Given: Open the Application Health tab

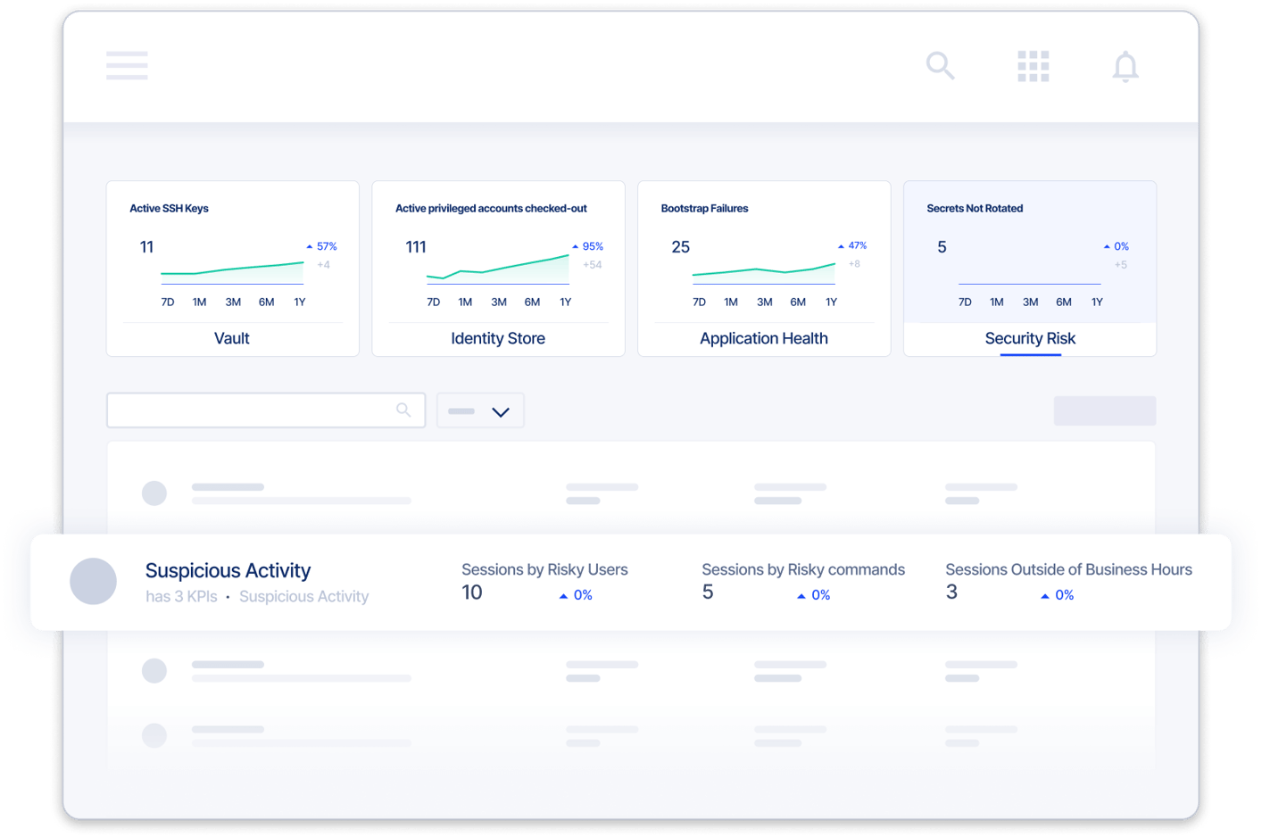Looking at the screenshot, I should coord(763,338).
